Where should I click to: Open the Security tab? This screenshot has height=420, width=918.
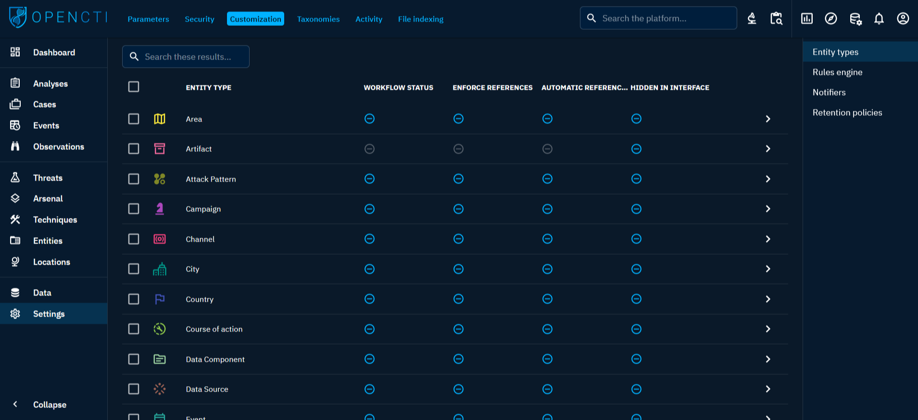click(x=199, y=19)
